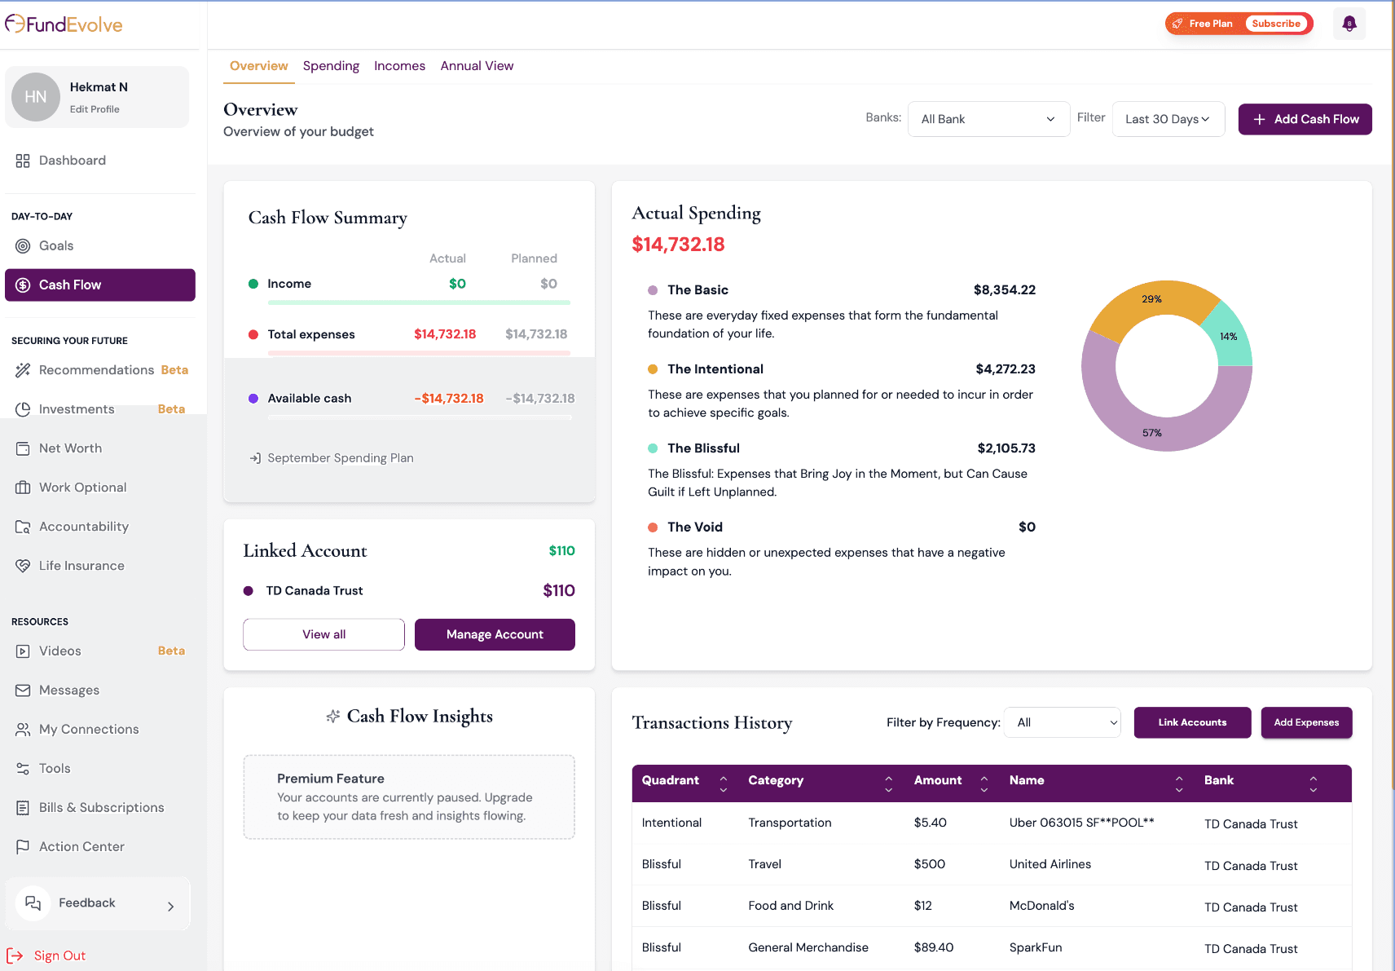Sort table by Bank column arrows
This screenshot has height=971, width=1395.
pyautogui.click(x=1313, y=784)
